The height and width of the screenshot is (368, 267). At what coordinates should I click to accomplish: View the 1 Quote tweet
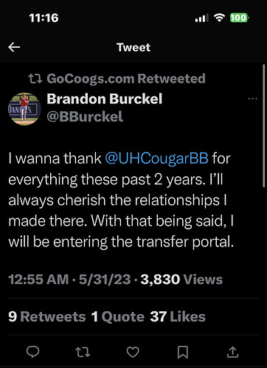[x=118, y=316]
